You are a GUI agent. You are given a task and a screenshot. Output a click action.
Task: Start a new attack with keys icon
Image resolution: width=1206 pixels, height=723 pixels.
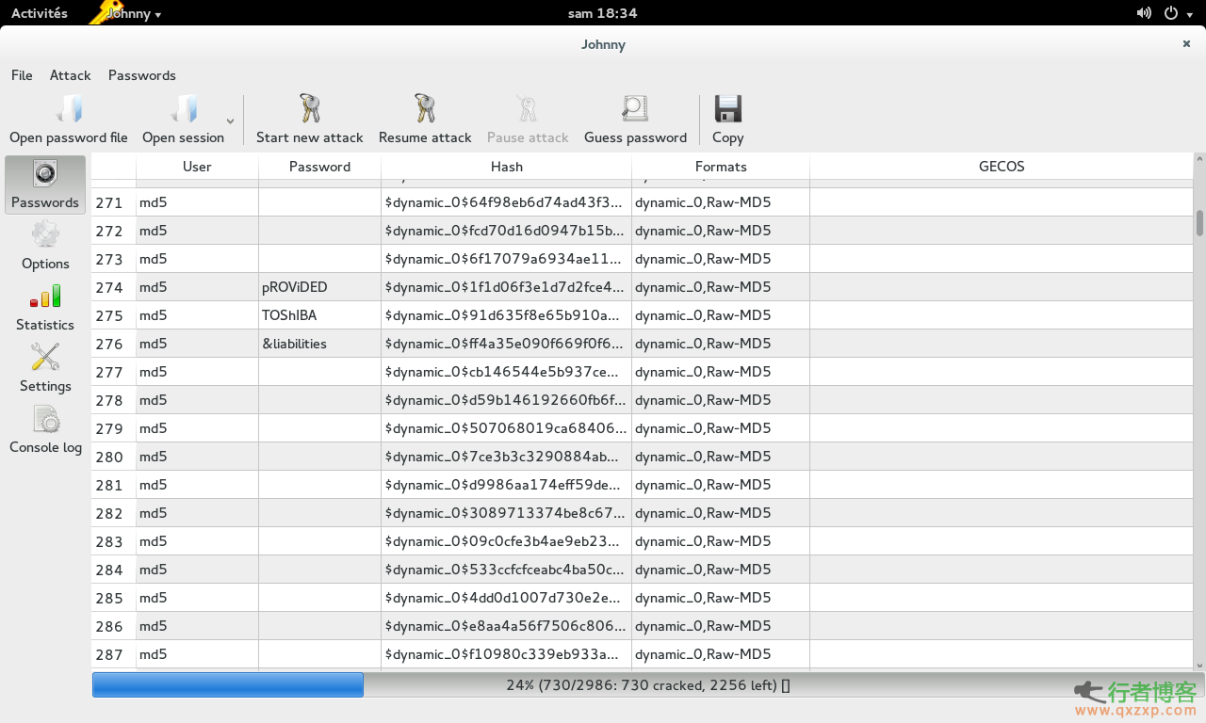pos(310,109)
